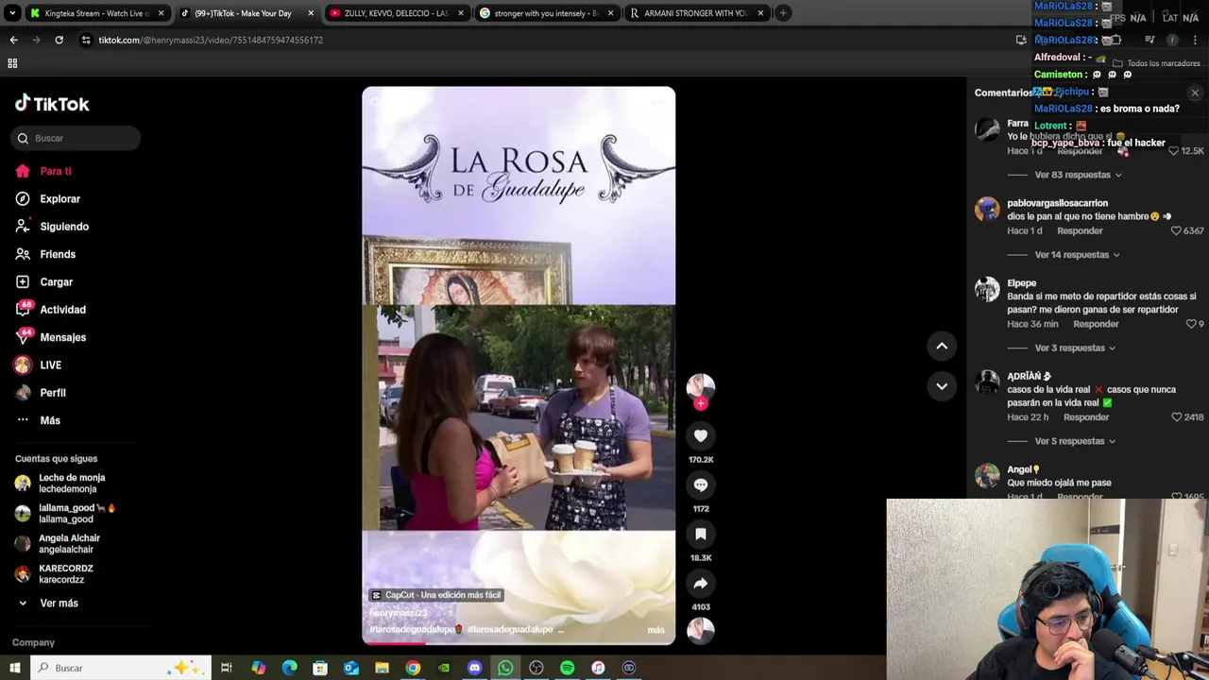
Task: Go back in browser
Action: coord(13,40)
